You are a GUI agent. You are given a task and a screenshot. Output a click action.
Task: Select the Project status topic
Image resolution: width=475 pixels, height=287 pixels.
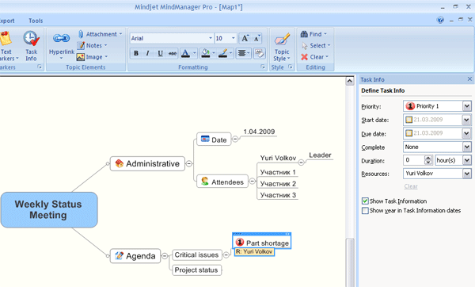tap(196, 270)
